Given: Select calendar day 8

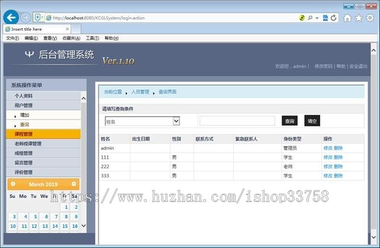Looking at the screenshot, I should 66,217.
